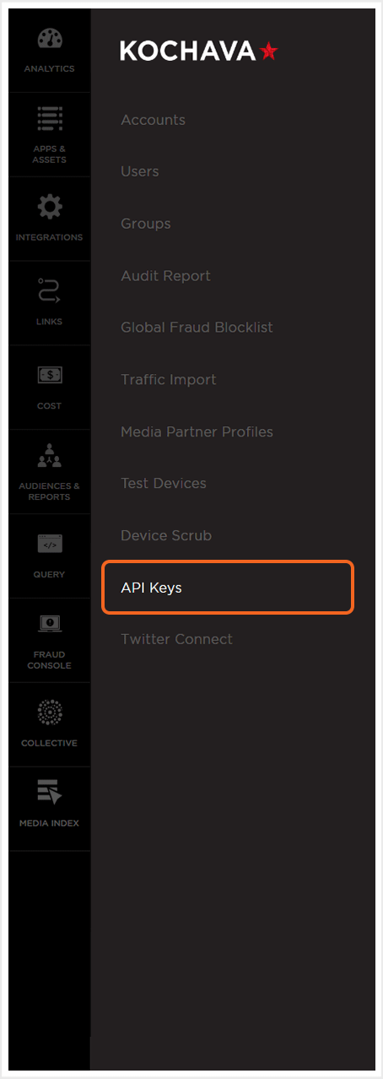
Task: Select the Apps & Assets list icon
Action: pos(50,118)
